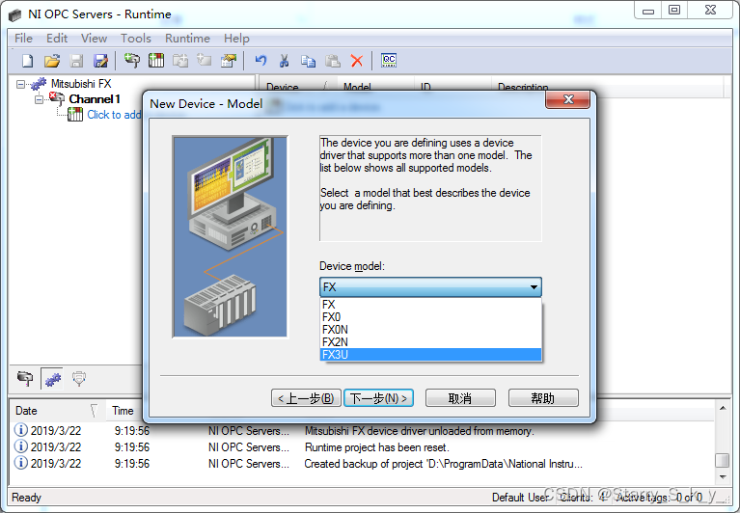Click the 'Click to add' device link
The image size is (740, 513).
coord(114,115)
